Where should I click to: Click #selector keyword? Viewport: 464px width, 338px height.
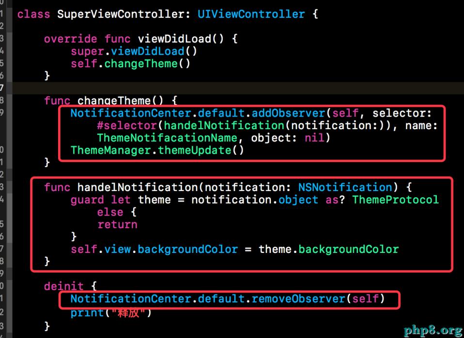[127, 126]
